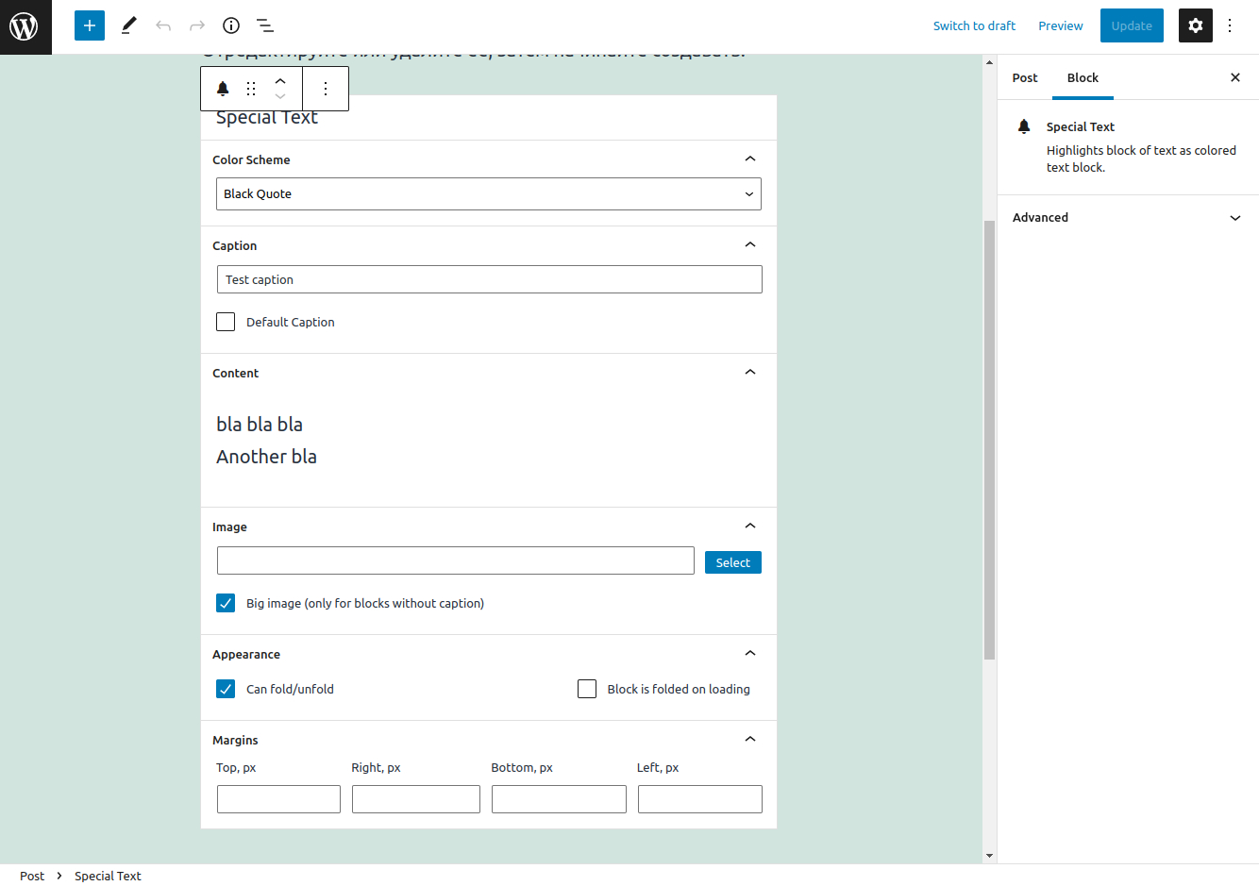Click the image Select button
This screenshot has height=886, width=1259.
tap(732, 562)
